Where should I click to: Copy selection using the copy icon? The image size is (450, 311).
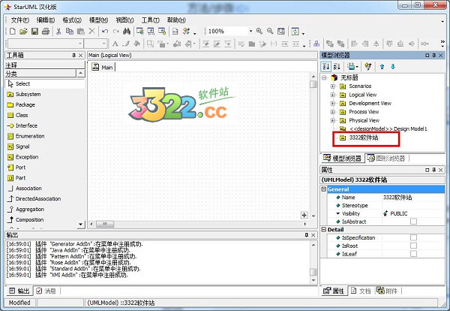point(70,31)
